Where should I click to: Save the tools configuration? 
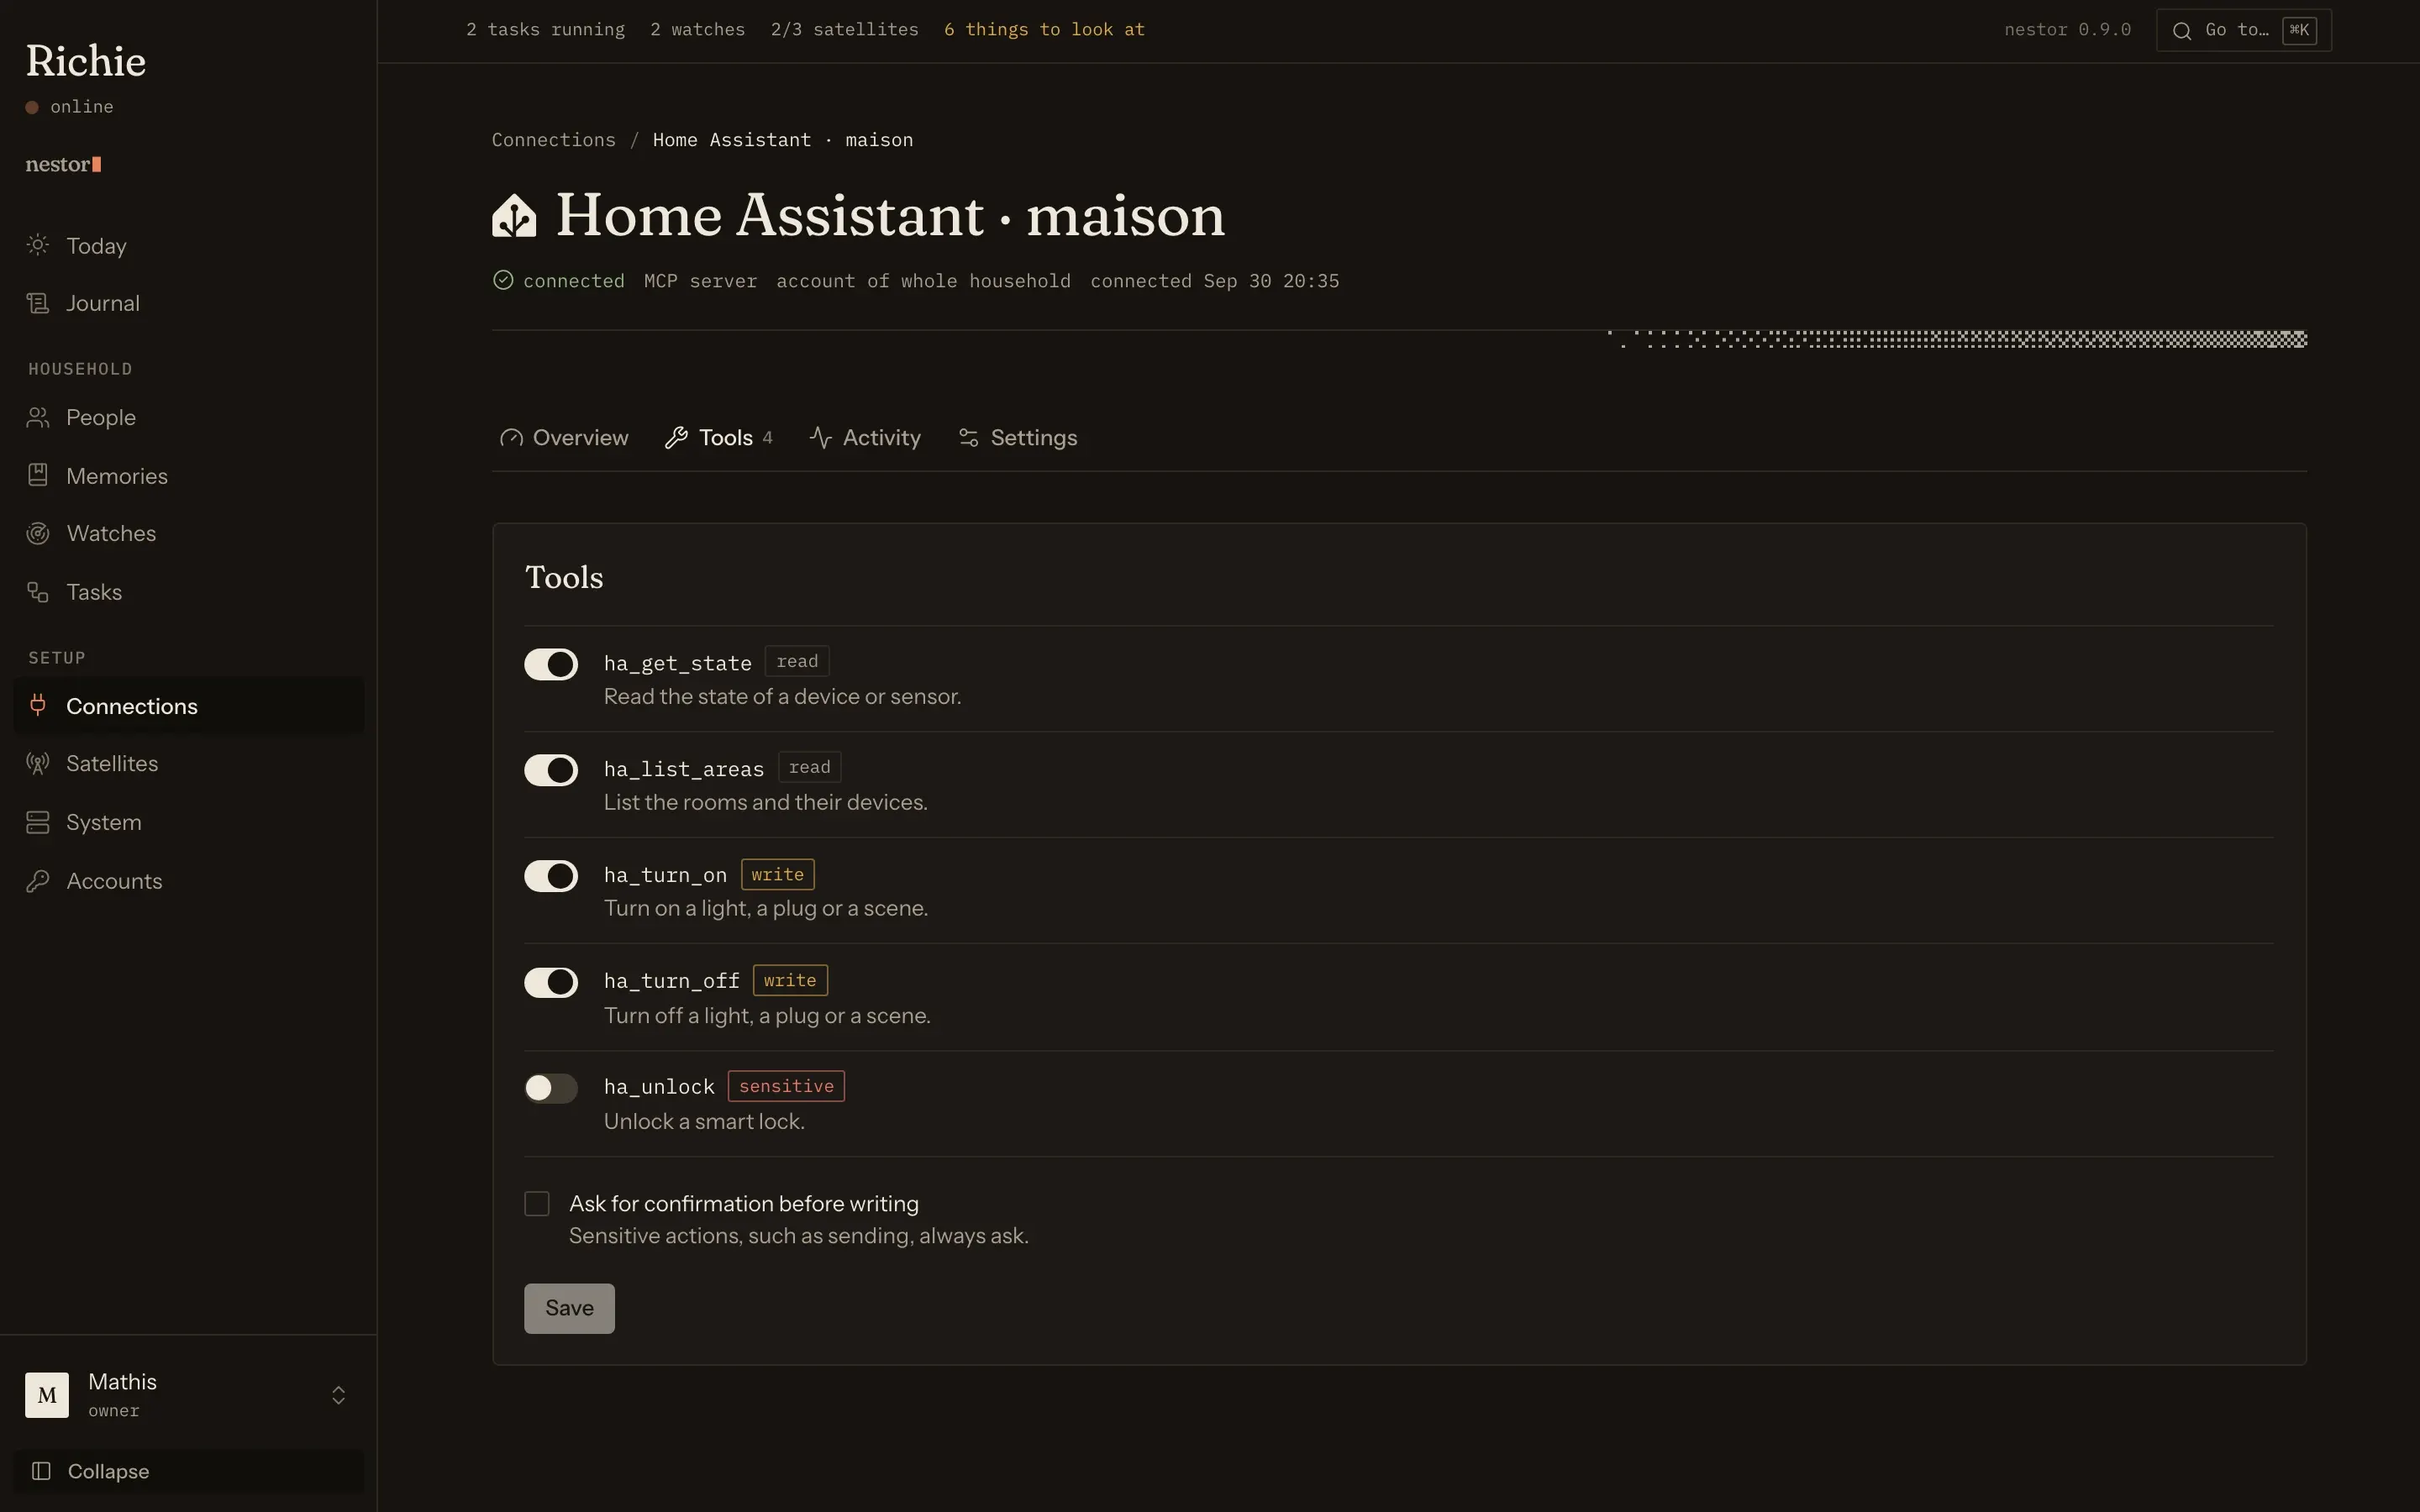click(x=569, y=1308)
